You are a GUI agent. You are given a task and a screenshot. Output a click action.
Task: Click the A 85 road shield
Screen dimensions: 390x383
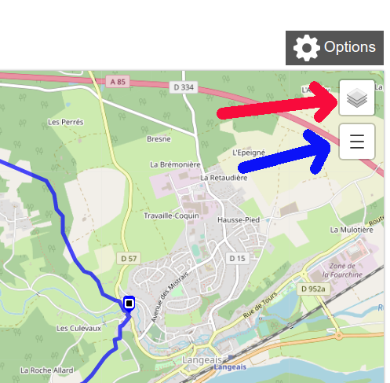point(118,82)
